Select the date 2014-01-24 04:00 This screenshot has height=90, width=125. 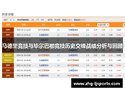[x=23, y=60]
